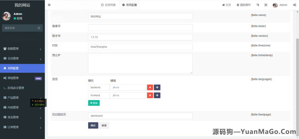This screenshot has height=139, width=299.
Task: Toggle the sidebar with the hamburger icon
Action: pyautogui.click(x=49, y=5)
